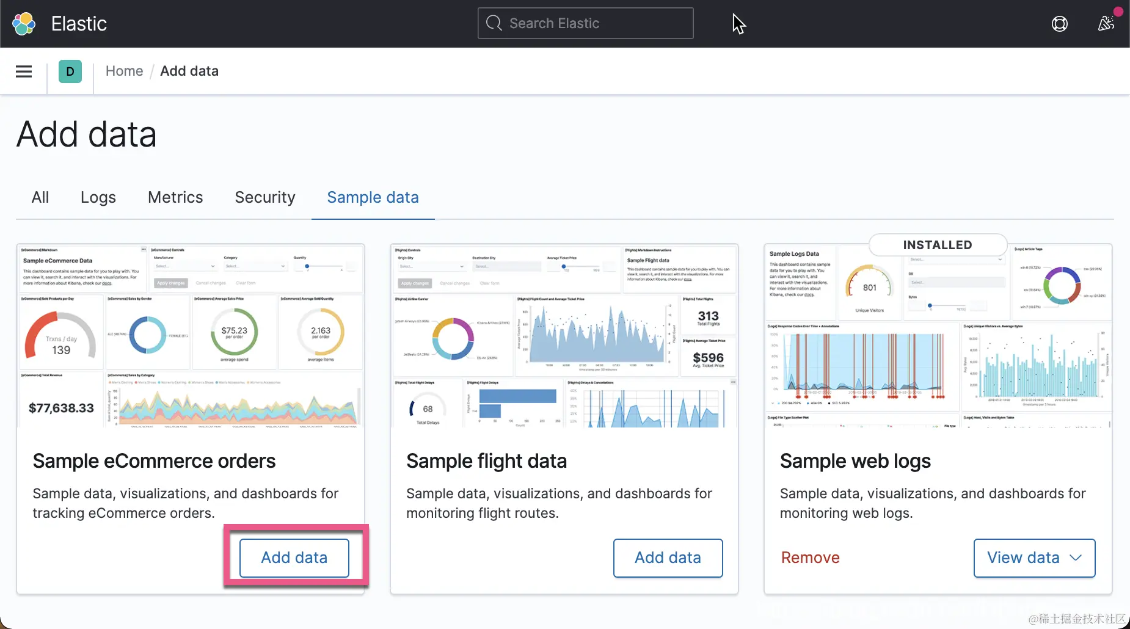1130x629 pixels.
Task: Go to Home breadcrumb
Action: click(x=125, y=71)
